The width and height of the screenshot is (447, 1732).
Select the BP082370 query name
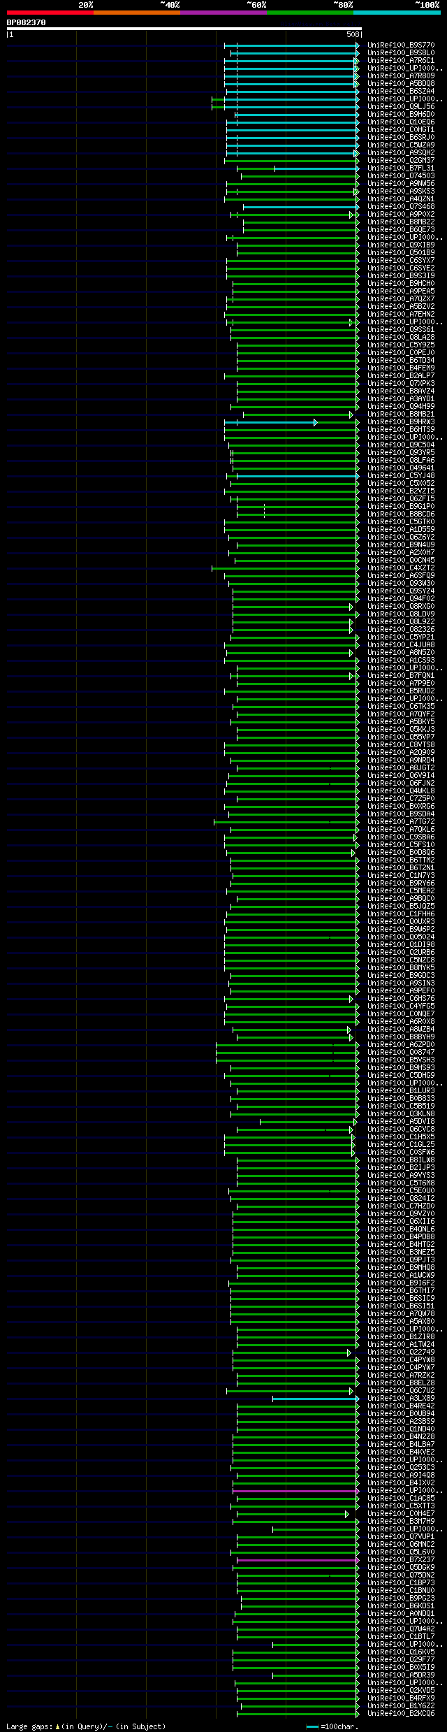27,22
